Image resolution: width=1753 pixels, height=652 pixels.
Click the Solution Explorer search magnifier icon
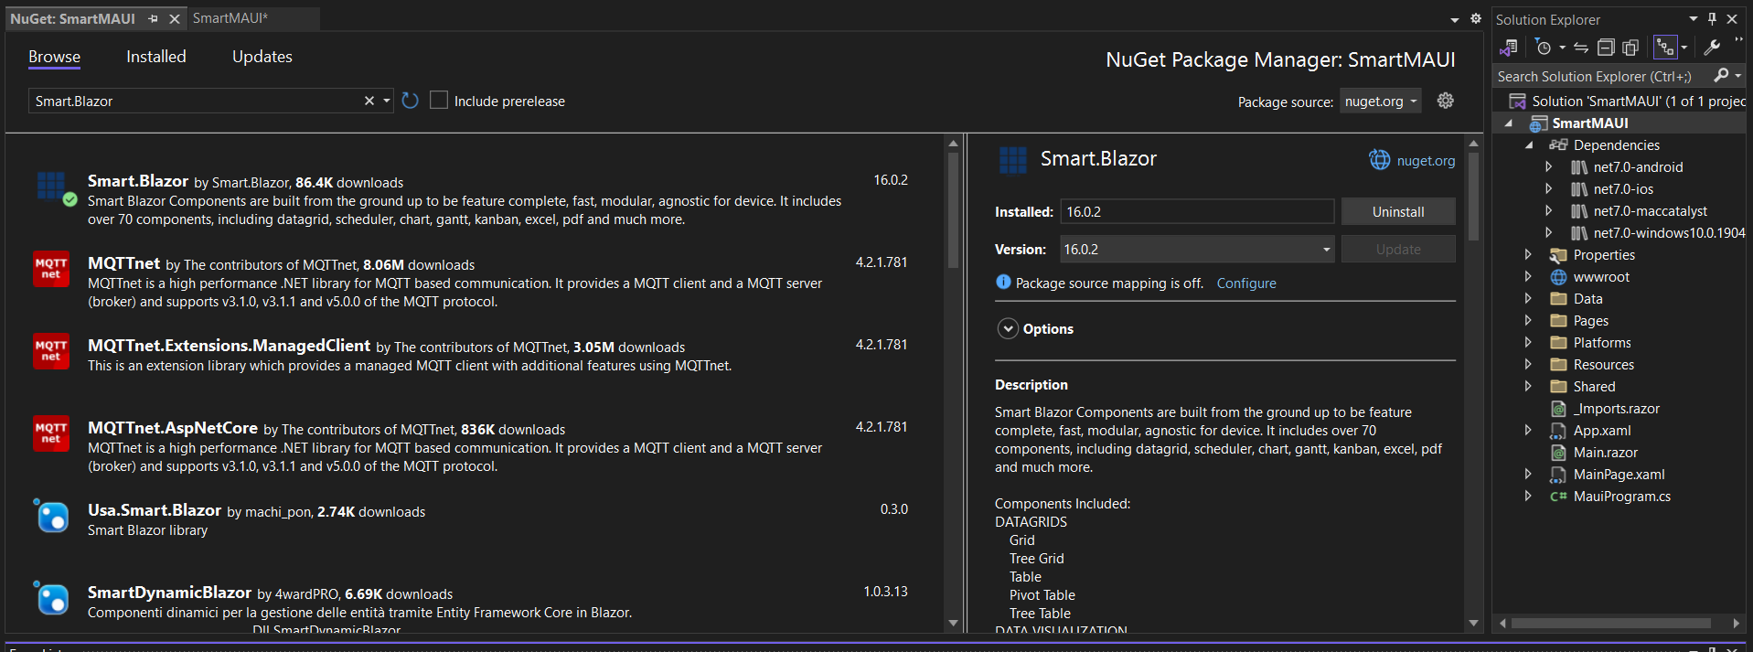point(1721,76)
